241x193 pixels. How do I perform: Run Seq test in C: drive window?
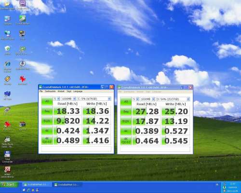[47, 111]
